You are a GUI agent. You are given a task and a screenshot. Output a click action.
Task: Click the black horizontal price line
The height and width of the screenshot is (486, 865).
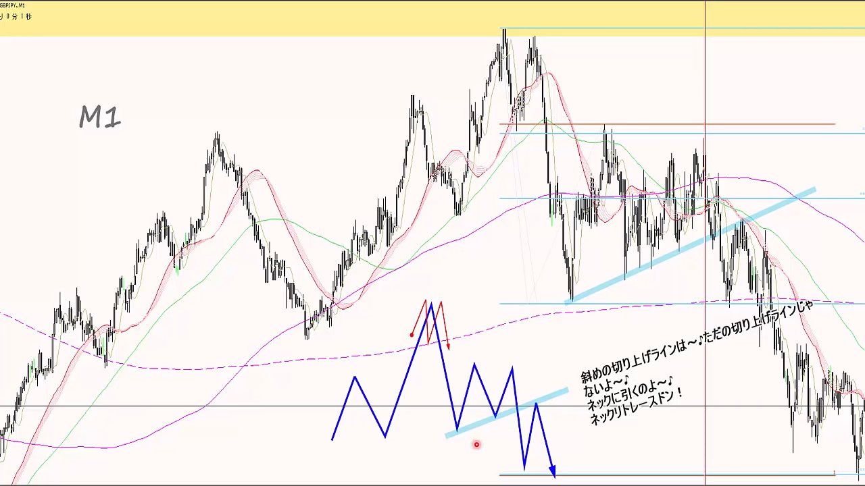(x=203, y=406)
